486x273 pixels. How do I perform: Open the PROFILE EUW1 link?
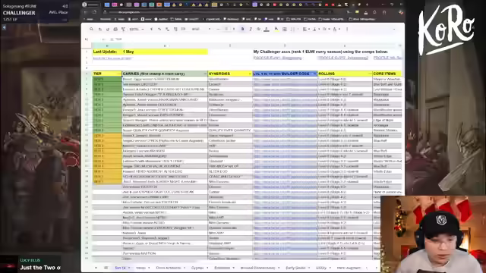click(x=277, y=58)
